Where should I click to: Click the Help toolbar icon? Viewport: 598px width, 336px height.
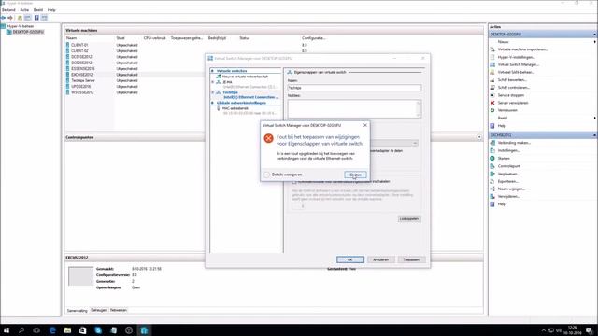[36, 18]
